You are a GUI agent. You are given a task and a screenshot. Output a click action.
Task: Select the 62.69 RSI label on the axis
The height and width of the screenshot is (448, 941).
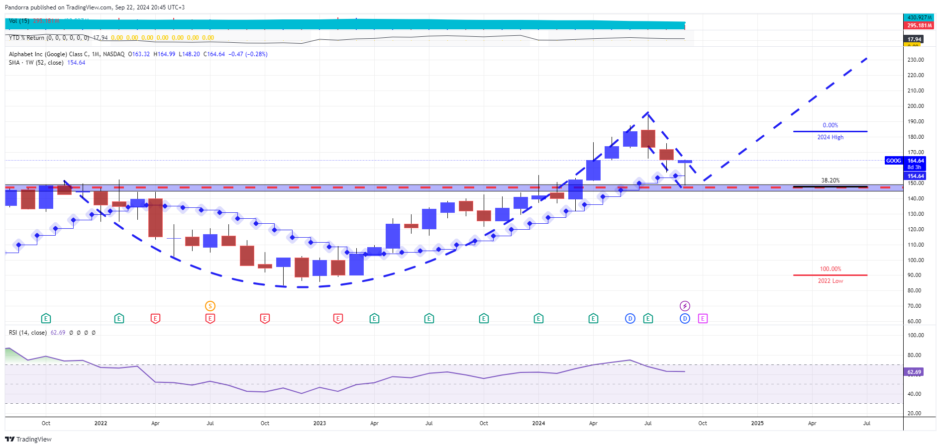914,372
